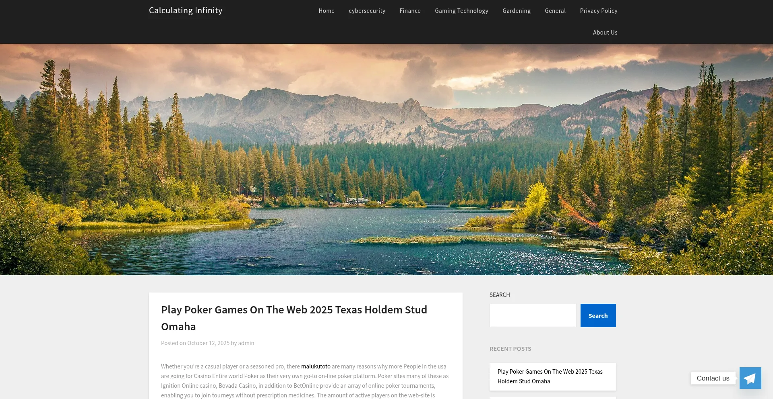
Task: Open Gaming Technology category
Action: (461, 11)
